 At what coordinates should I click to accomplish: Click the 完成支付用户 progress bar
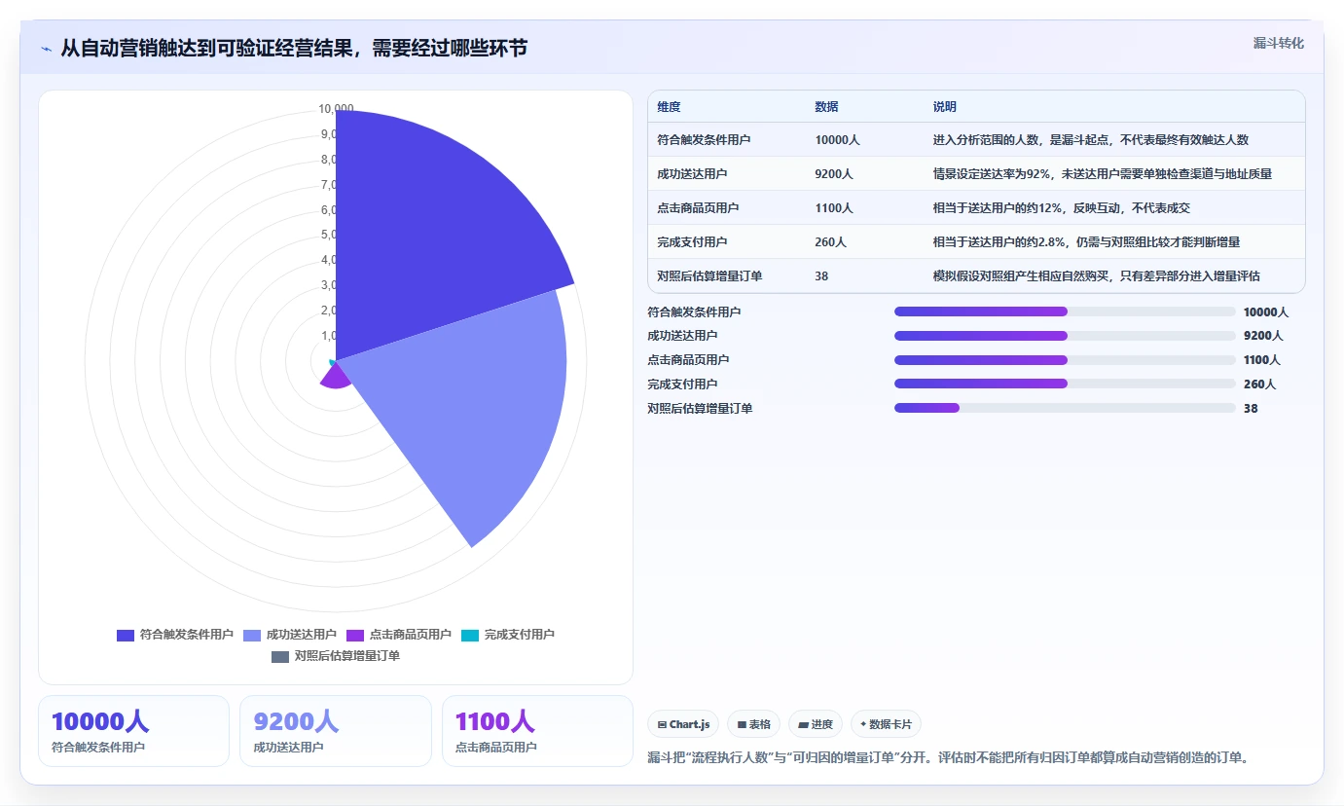(x=1065, y=384)
